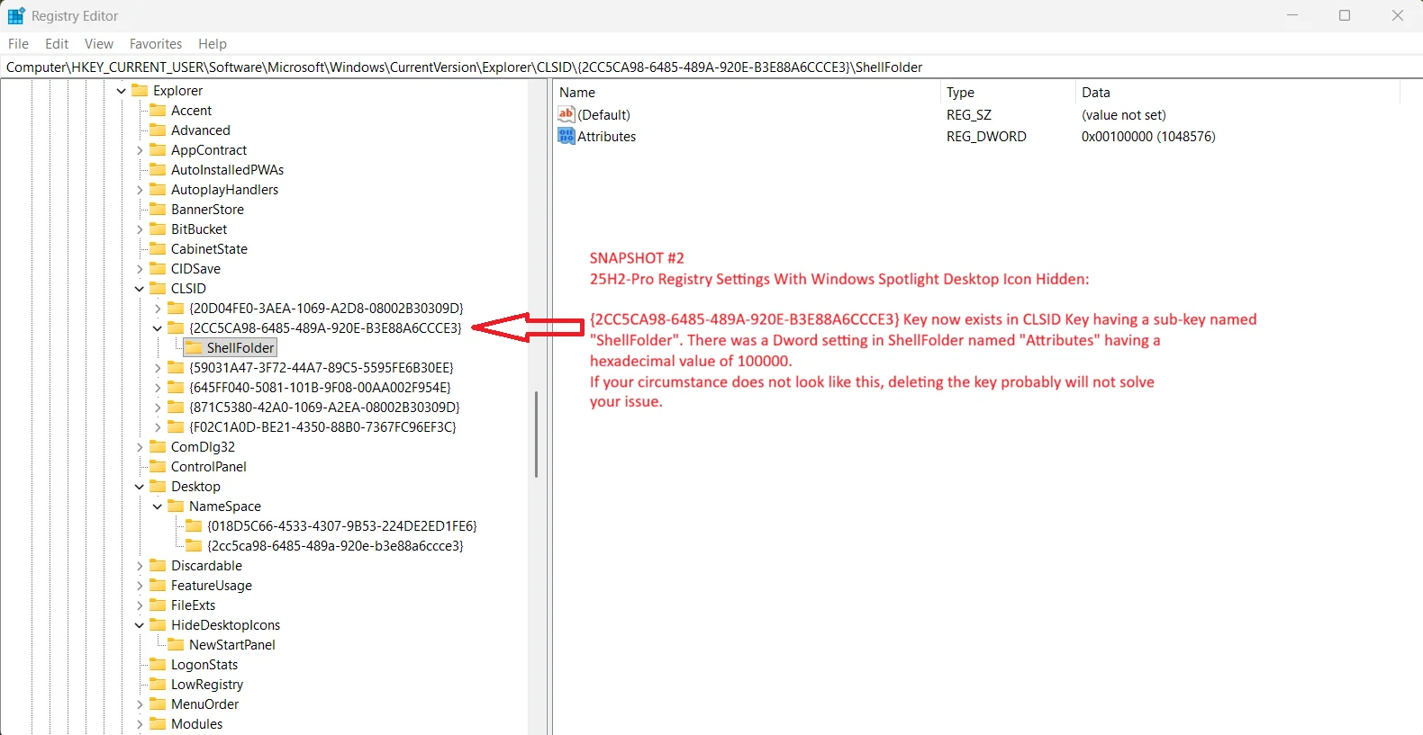1423x735 pixels.
Task: Collapse the CLSID key
Action: coord(140,289)
